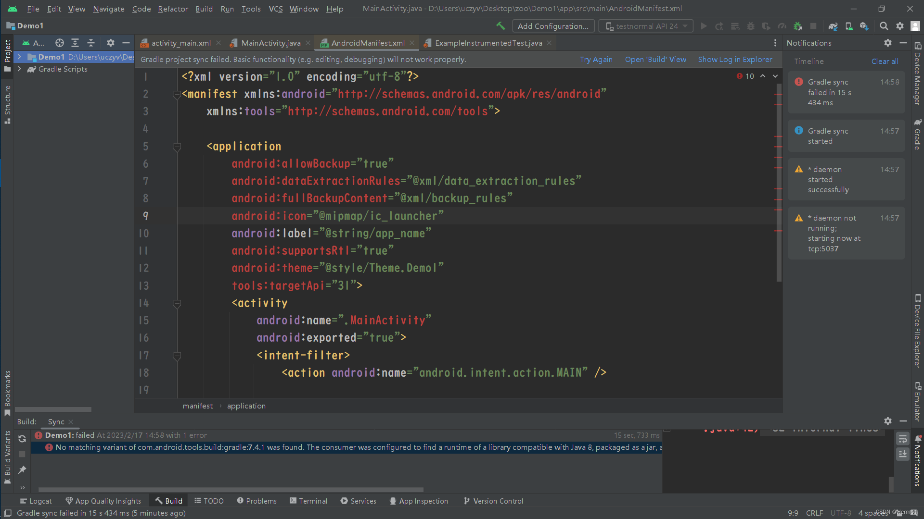Open Device Manager from toolbar icon

coord(849,26)
